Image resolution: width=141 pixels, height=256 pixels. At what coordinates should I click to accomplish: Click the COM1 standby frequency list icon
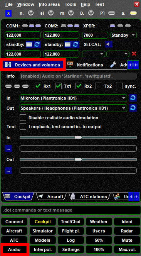tap(29, 44)
